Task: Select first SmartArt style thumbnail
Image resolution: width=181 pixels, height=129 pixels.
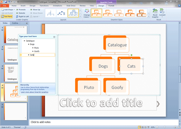Action: coord(96,13)
